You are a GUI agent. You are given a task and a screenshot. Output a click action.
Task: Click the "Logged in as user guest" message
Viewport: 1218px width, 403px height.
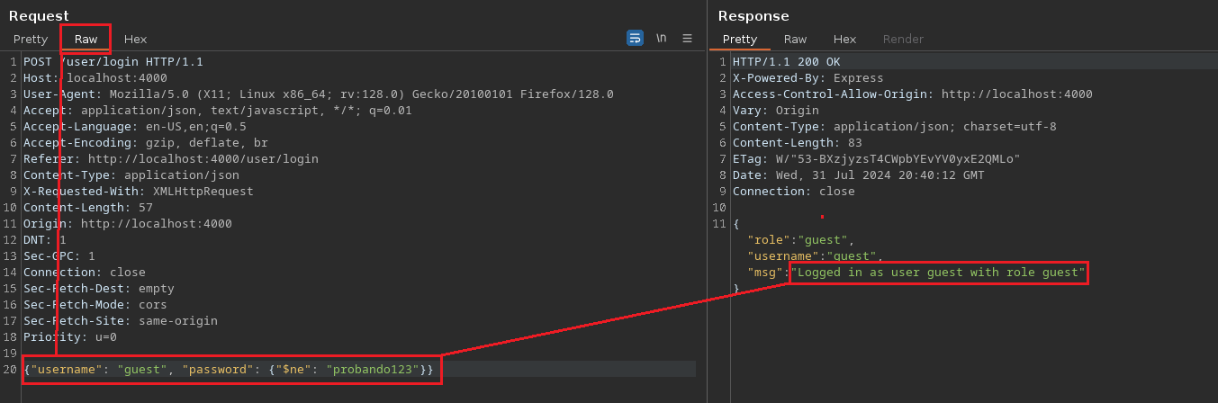(x=937, y=273)
